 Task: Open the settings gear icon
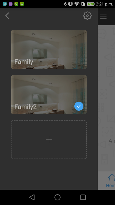(x=87, y=16)
